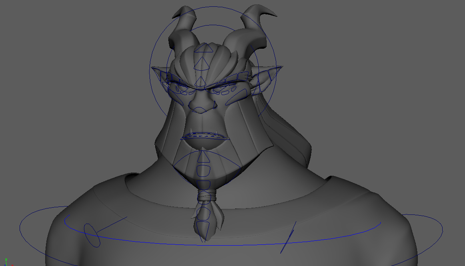Select the beard control just above the knot
Viewport: 465px width, 266px height.
[204, 185]
